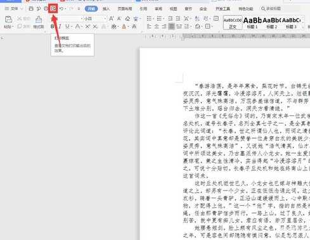Switch to the 开发工具 ribbon tab

click(223, 9)
